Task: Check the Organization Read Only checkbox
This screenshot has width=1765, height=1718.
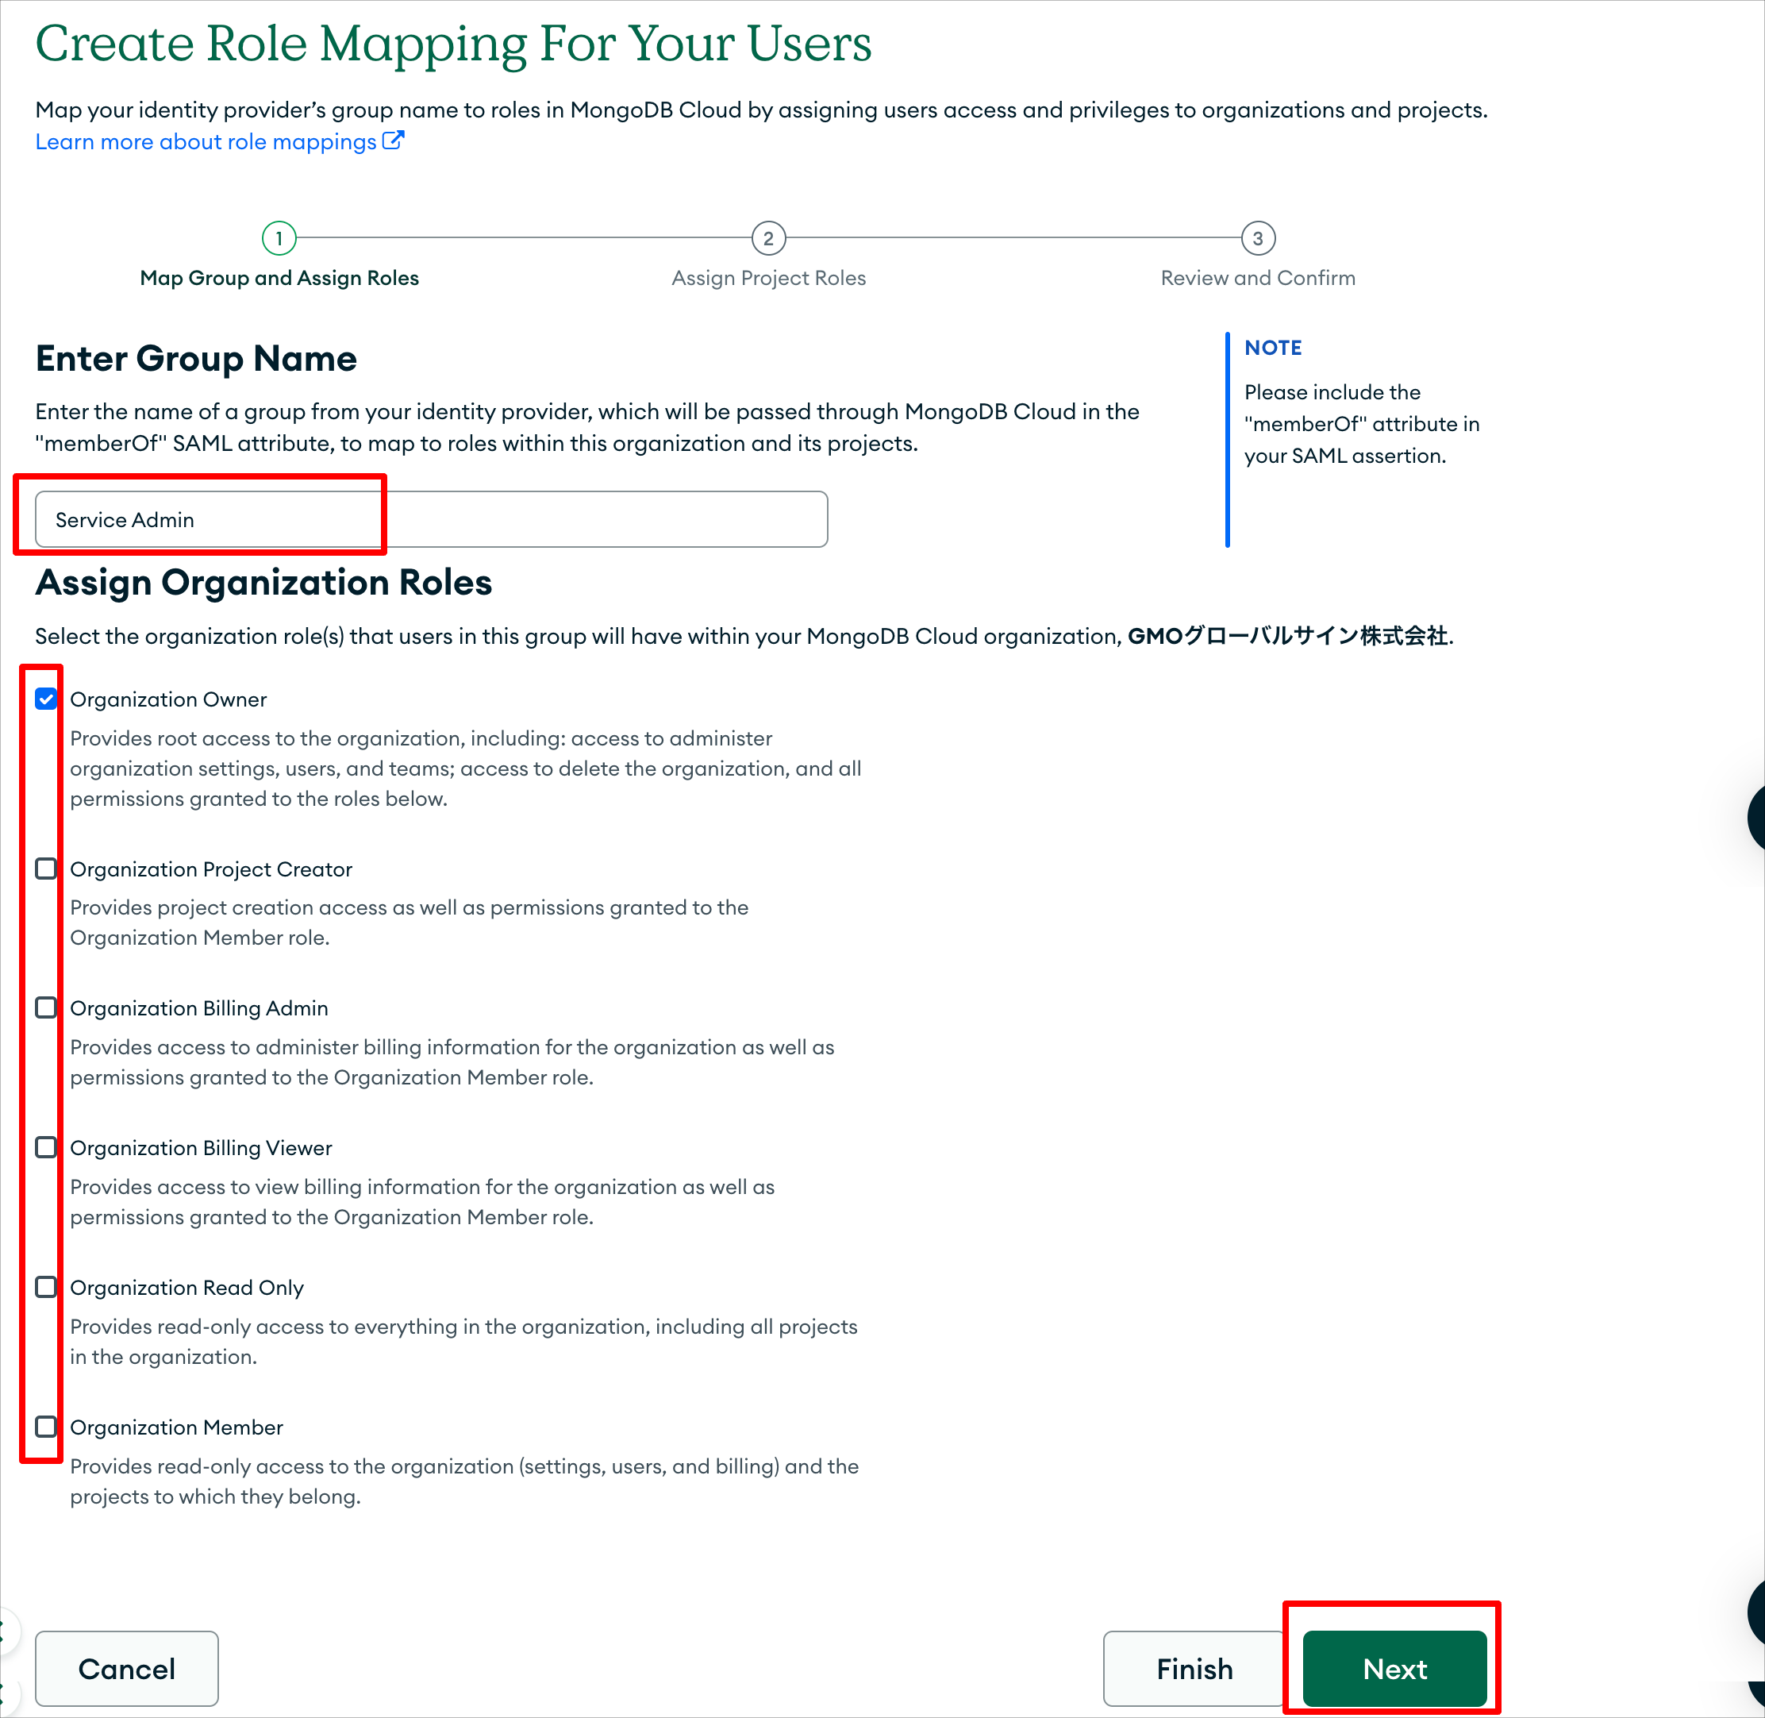Action: [46, 1288]
